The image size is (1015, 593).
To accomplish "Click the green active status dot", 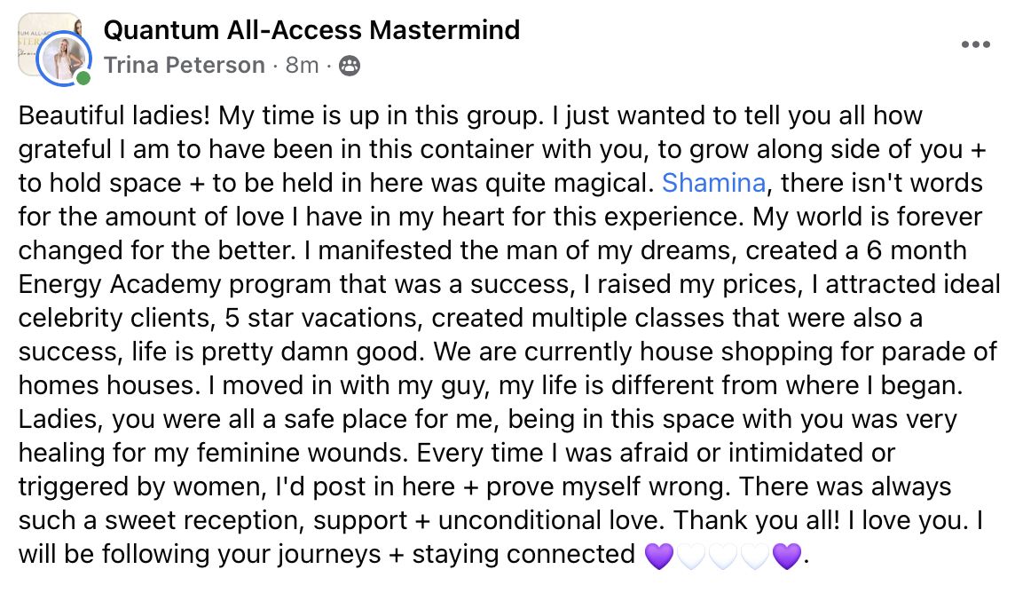I will (x=83, y=76).
